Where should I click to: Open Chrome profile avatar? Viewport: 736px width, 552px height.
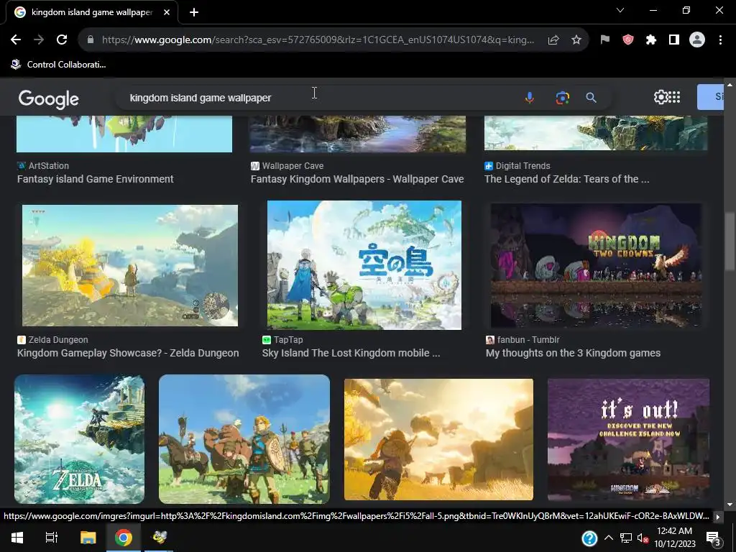pos(697,40)
